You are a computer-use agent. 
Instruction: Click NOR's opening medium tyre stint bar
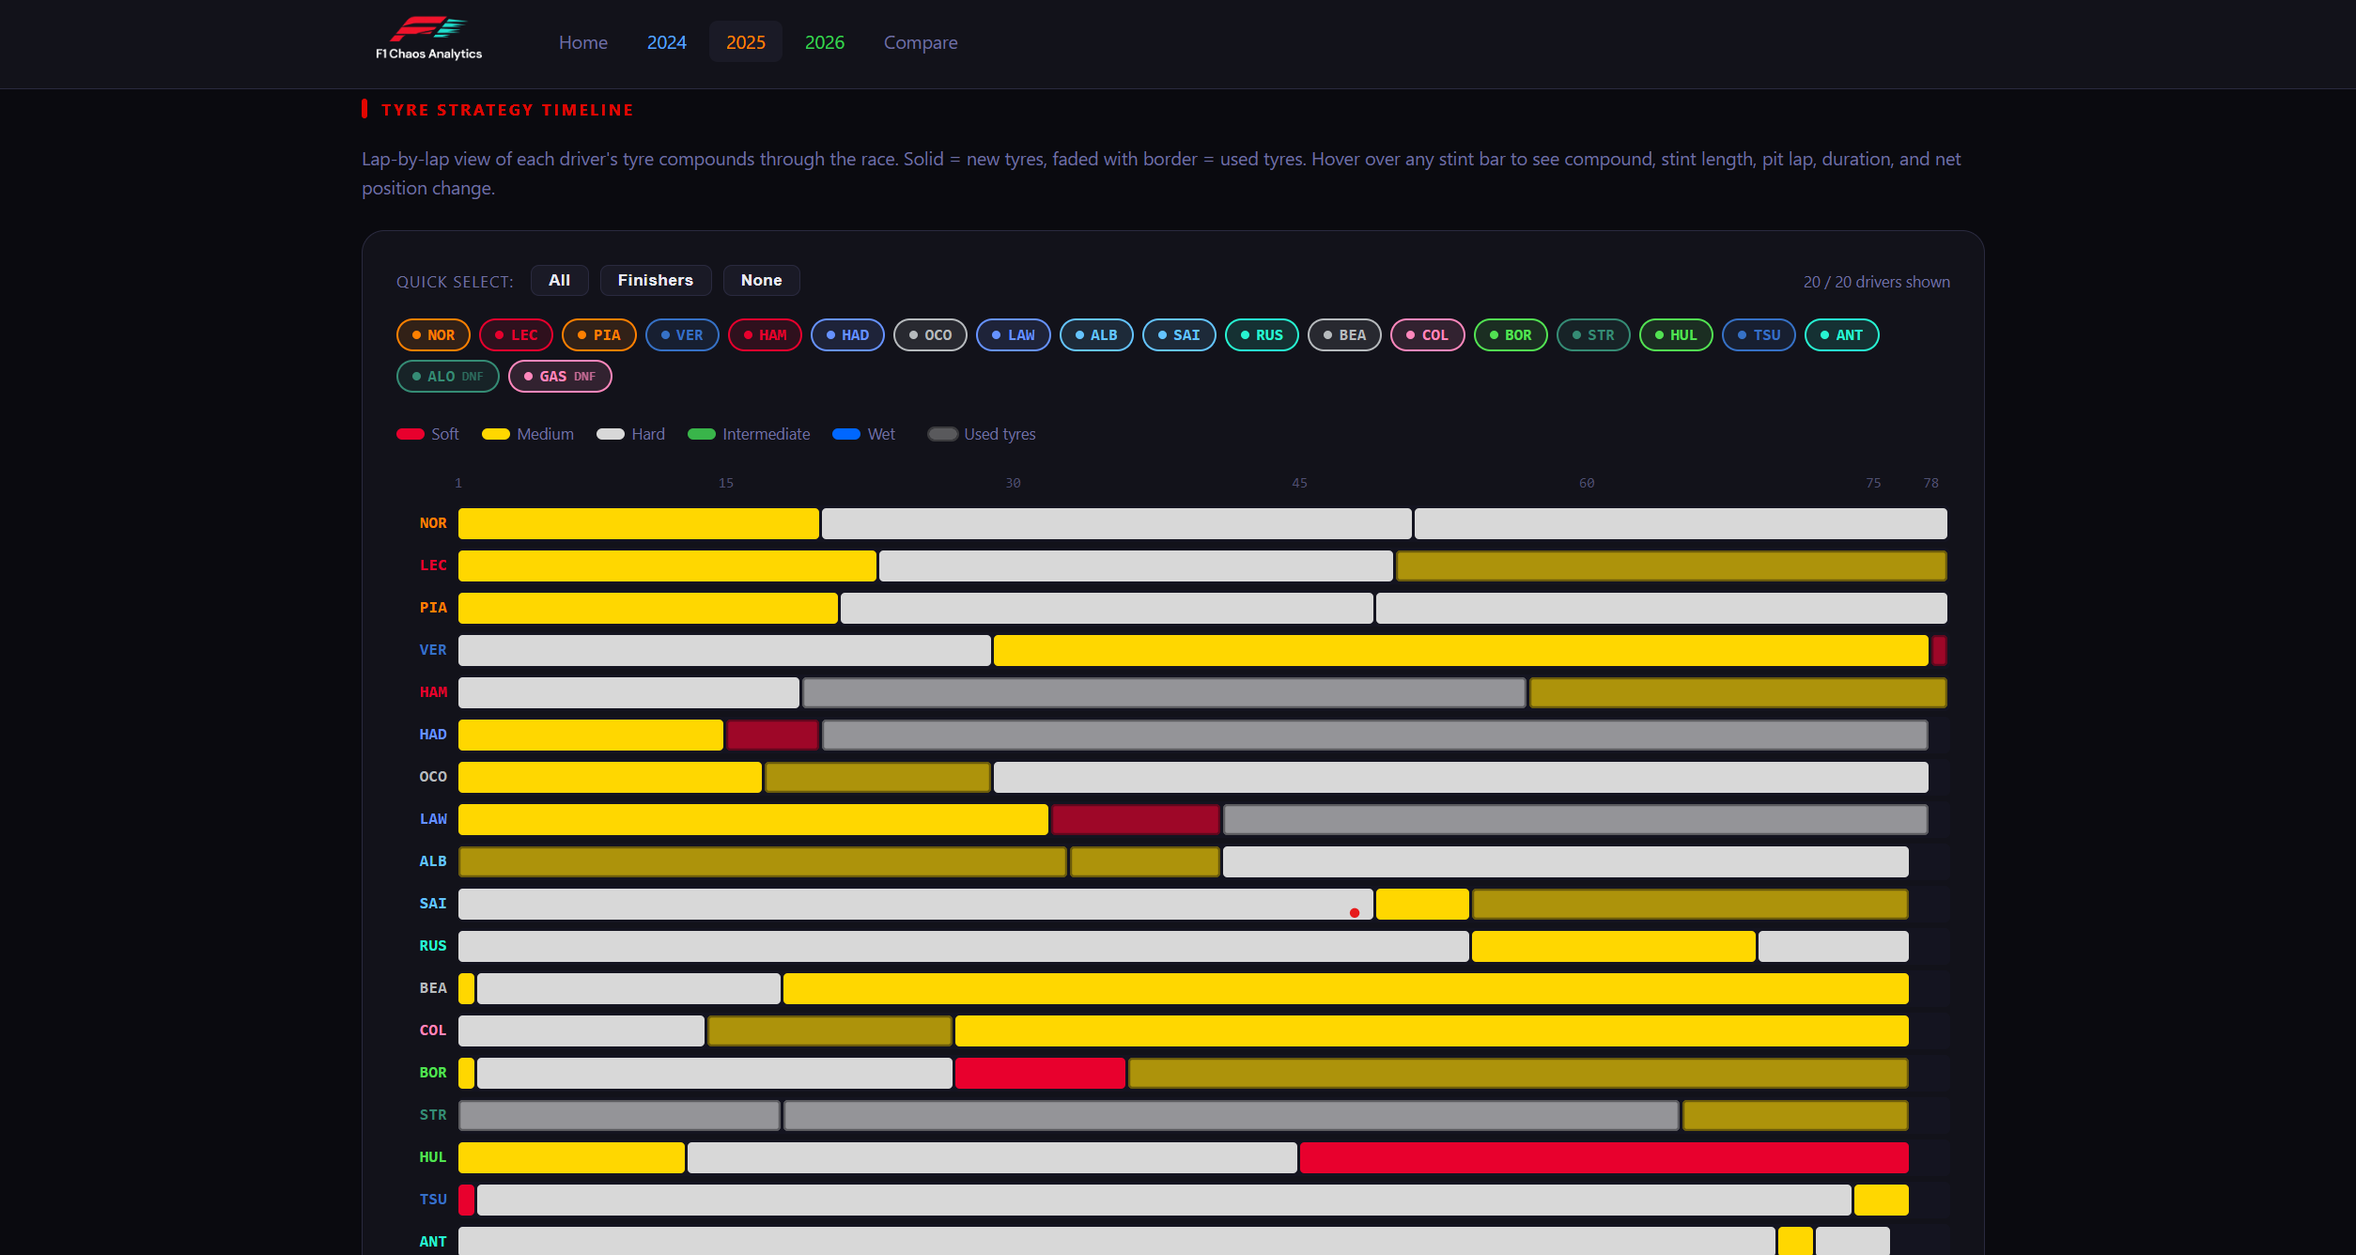click(x=637, y=523)
